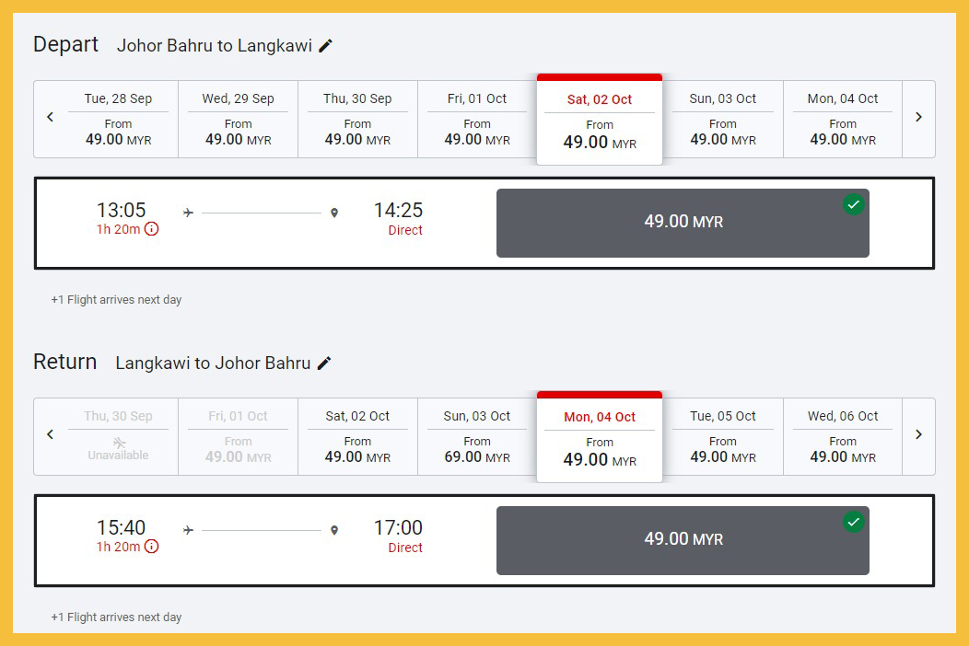Image resolution: width=969 pixels, height=646 pixels.
Task: Choose Wed, 29 Sep departure date
Action: (x=238, y=120)
